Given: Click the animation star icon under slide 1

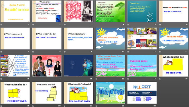Looking at the screenshot, I should 1,25.
